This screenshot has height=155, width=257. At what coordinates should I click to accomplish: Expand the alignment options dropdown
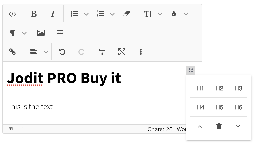click(46, 52)
